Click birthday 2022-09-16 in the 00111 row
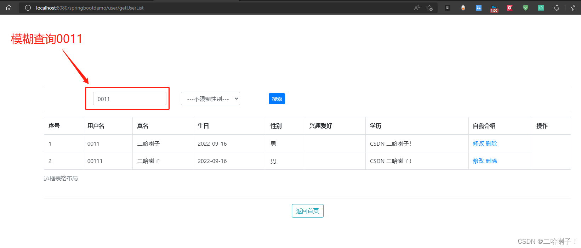This screenshot has width=581, height=248. tap(212, 161)
